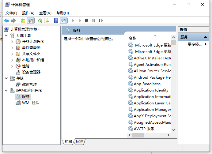Image resolution: width=212 pixels, height=154 pixels.
Task: Toggle show/hide console tree icon
Action: 30,21
